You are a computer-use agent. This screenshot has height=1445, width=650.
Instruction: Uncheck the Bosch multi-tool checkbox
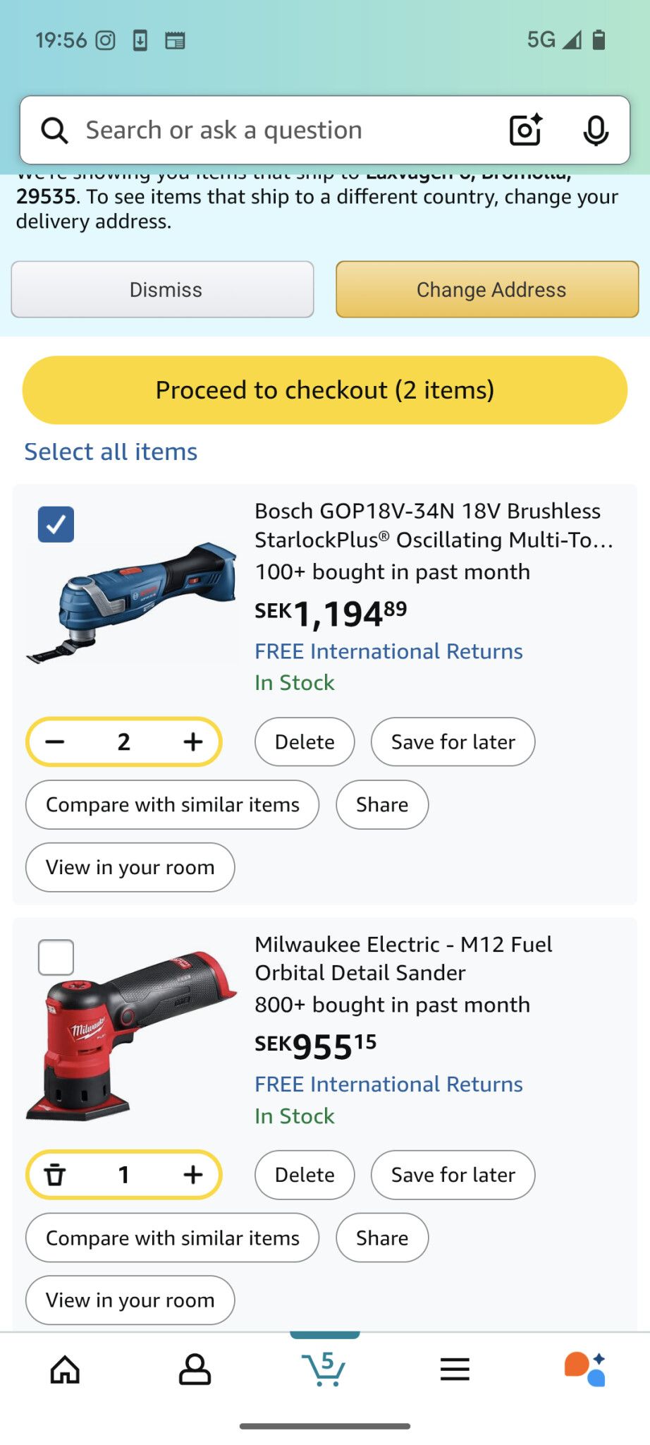pos(56,524)
